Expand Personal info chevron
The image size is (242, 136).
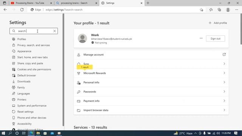224,82
